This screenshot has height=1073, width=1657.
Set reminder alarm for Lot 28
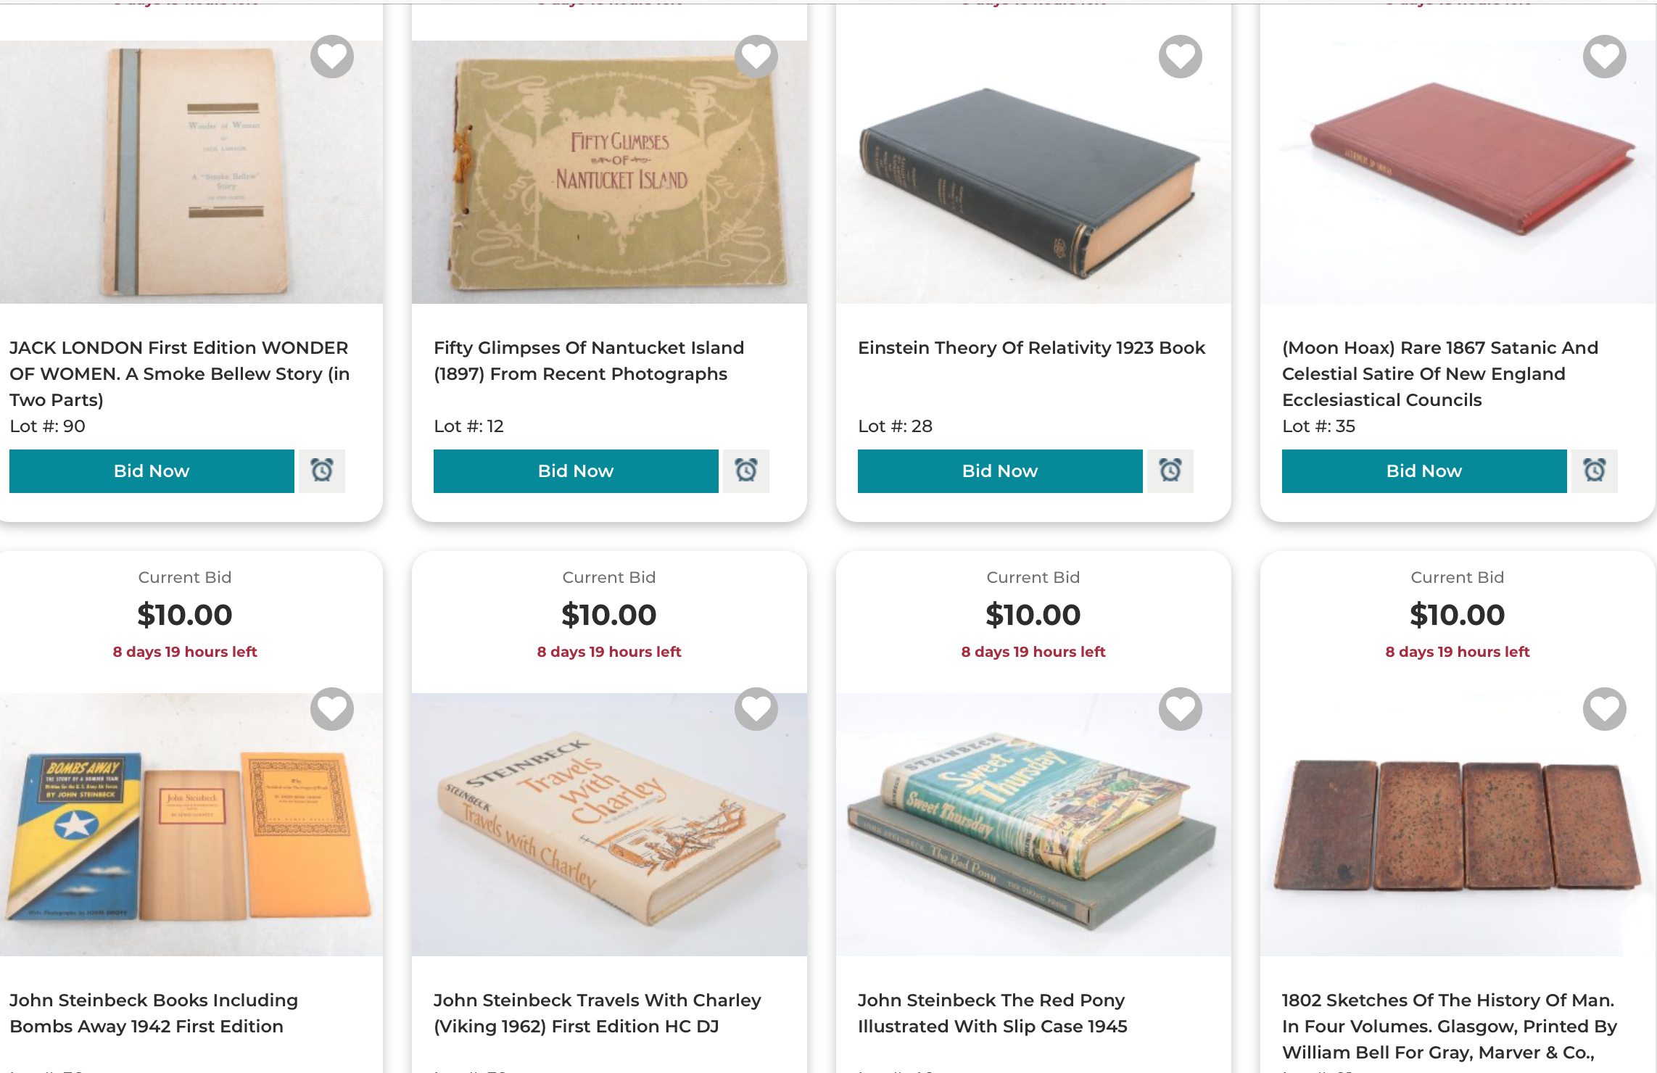(1170, 471)
